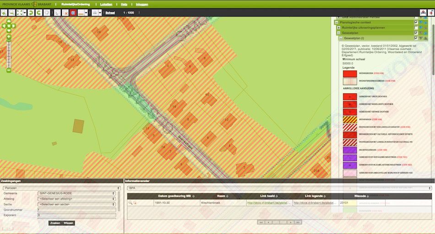Open the BPA information layer dropdown

coord(280,188)
